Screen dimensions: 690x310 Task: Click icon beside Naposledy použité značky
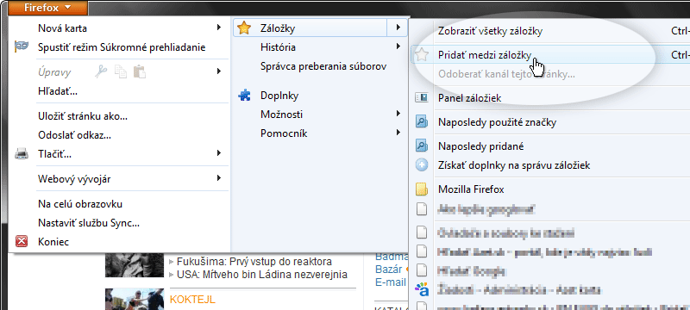point(422,122)
